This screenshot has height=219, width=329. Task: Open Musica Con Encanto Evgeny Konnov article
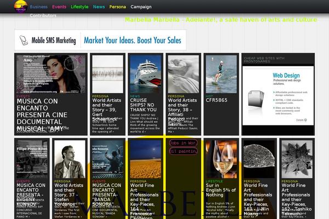pos(31,195)
